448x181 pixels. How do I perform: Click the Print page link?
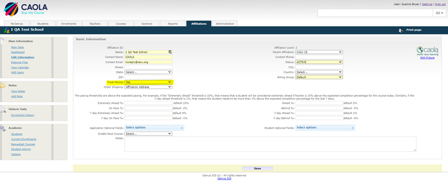tap(414, 30)
